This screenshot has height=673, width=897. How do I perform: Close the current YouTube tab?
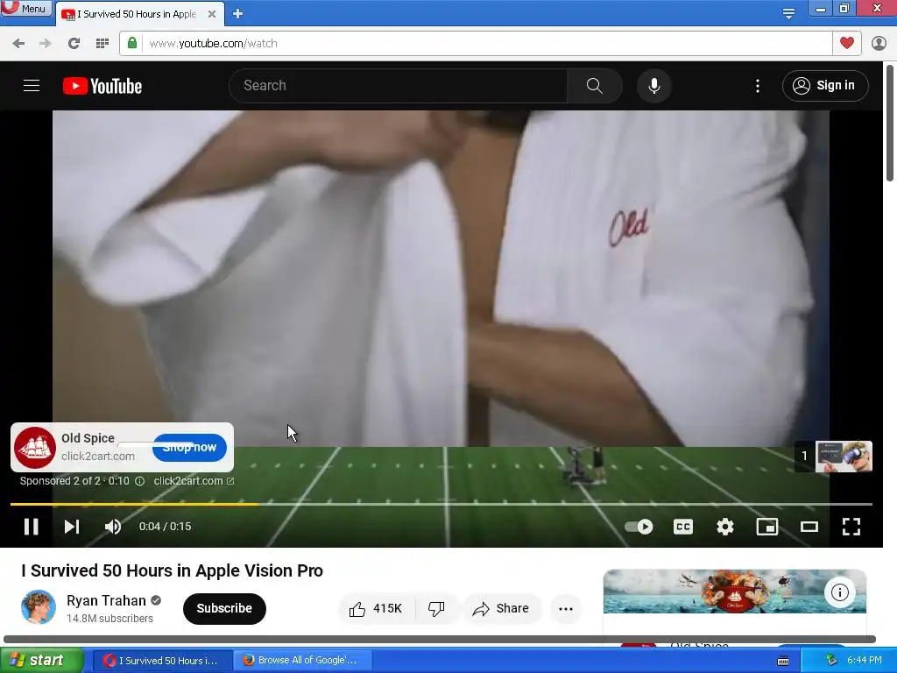[212, 14]
